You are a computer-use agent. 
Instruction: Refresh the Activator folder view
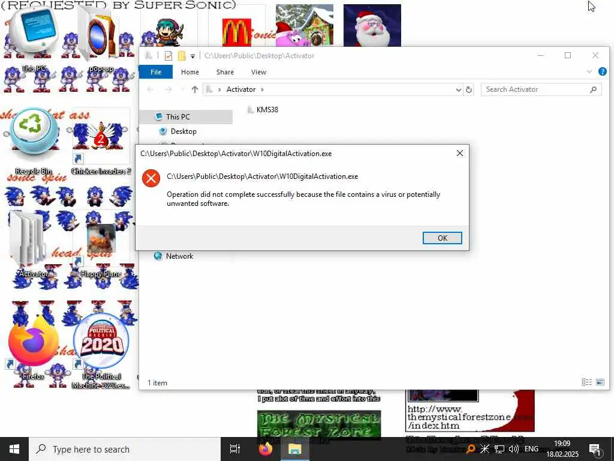coord(469,90)
